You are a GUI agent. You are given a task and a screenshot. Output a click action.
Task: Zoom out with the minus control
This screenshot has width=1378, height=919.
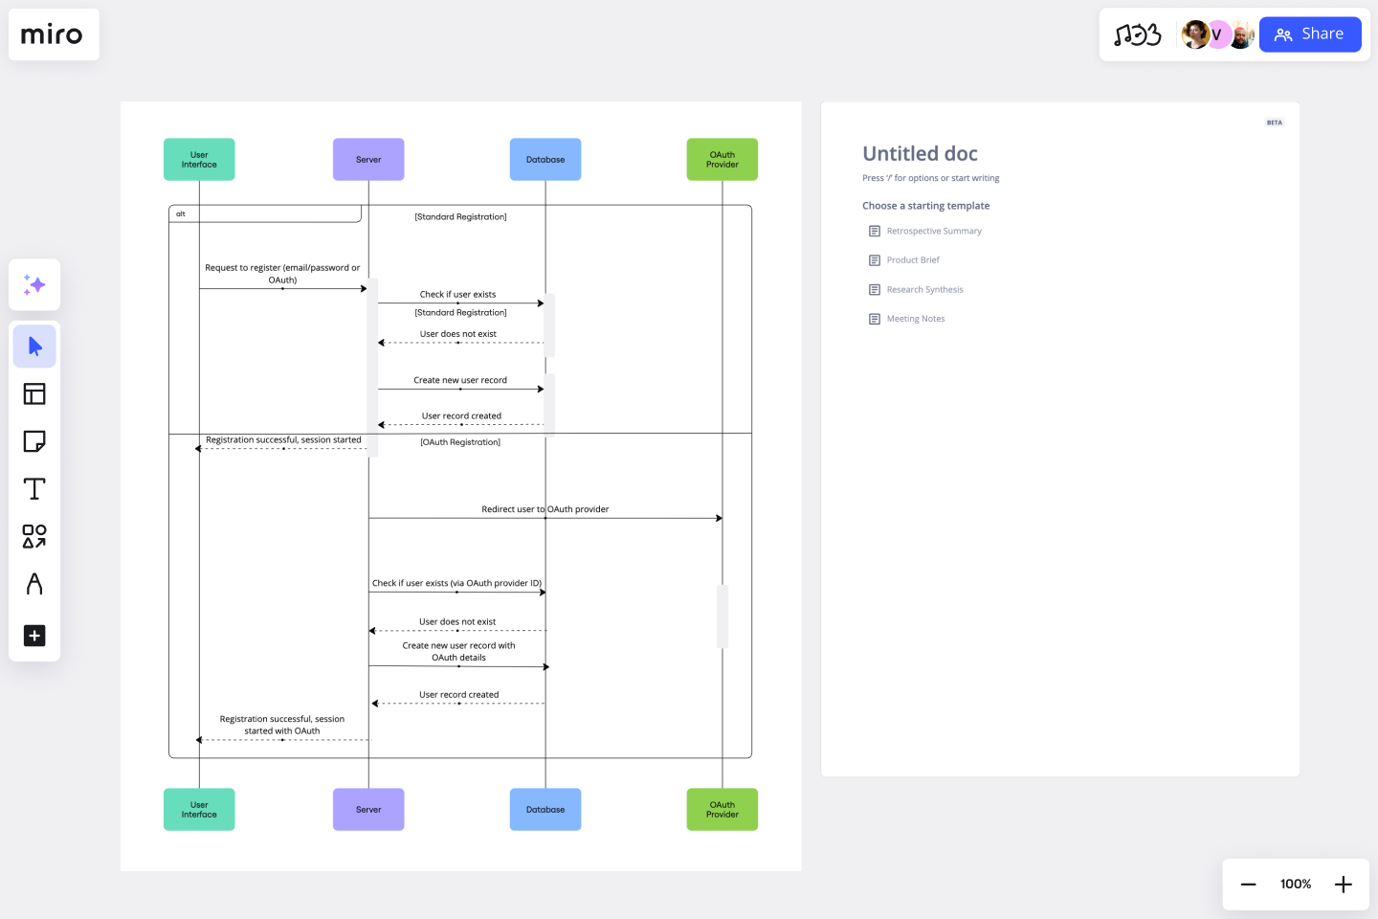tap(1248, 884)
